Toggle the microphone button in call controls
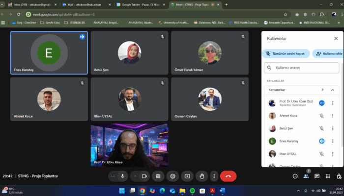Image resolution: width=344 pixels, height=196 pixels. tap(122, 176)
